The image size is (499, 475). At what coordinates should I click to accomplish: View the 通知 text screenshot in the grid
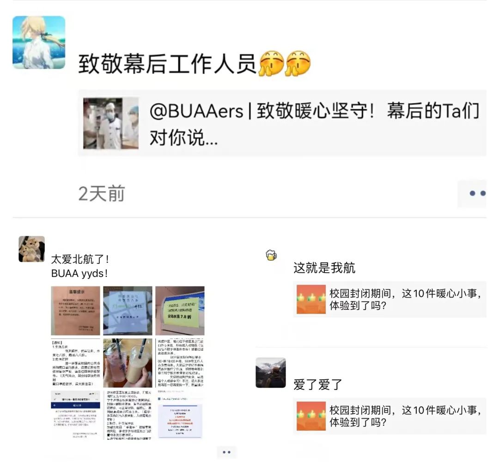pyautogui.click(x=75, y=363)
